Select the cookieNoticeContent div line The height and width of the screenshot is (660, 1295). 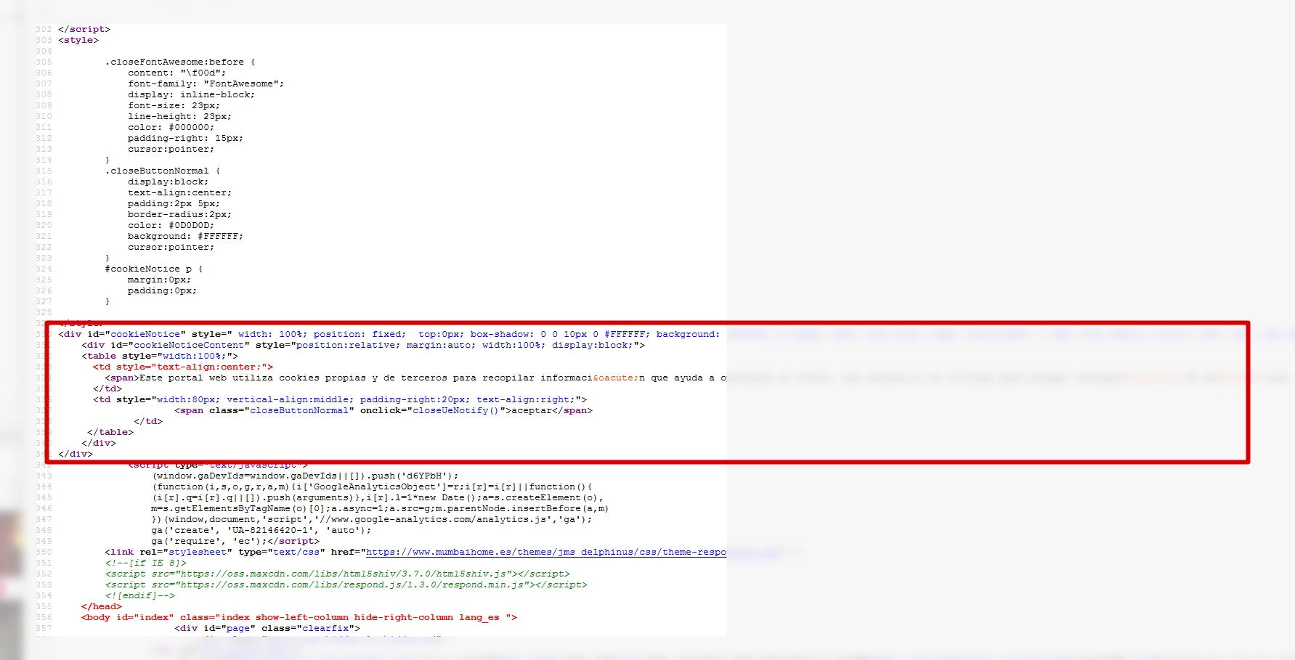363,345
